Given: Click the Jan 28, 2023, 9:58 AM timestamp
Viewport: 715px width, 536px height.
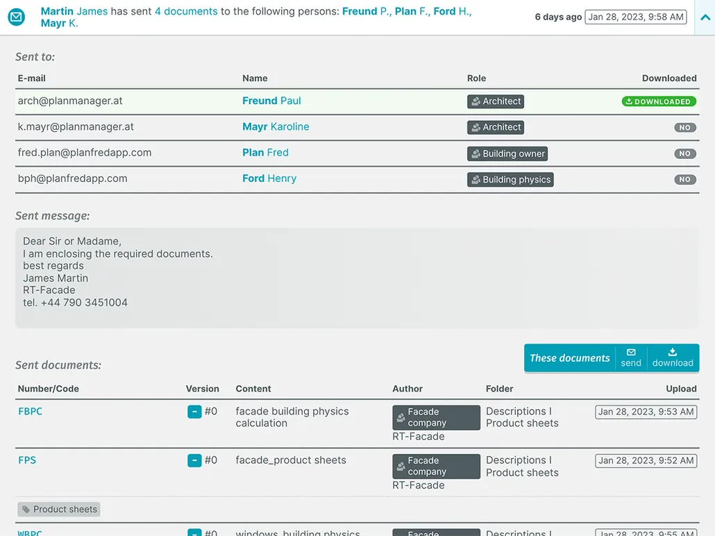Looking at the screenshot, I should pyautogui.click(x=636, y=17).
